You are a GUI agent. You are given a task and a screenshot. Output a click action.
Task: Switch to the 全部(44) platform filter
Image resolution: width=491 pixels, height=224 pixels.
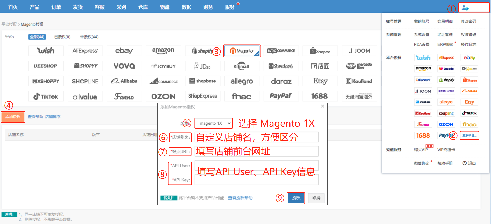pos(37,37)
